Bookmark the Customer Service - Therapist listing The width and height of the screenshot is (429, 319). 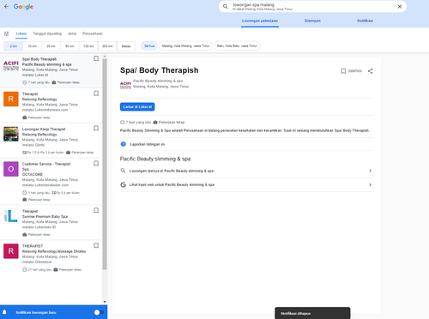point(96,164)
